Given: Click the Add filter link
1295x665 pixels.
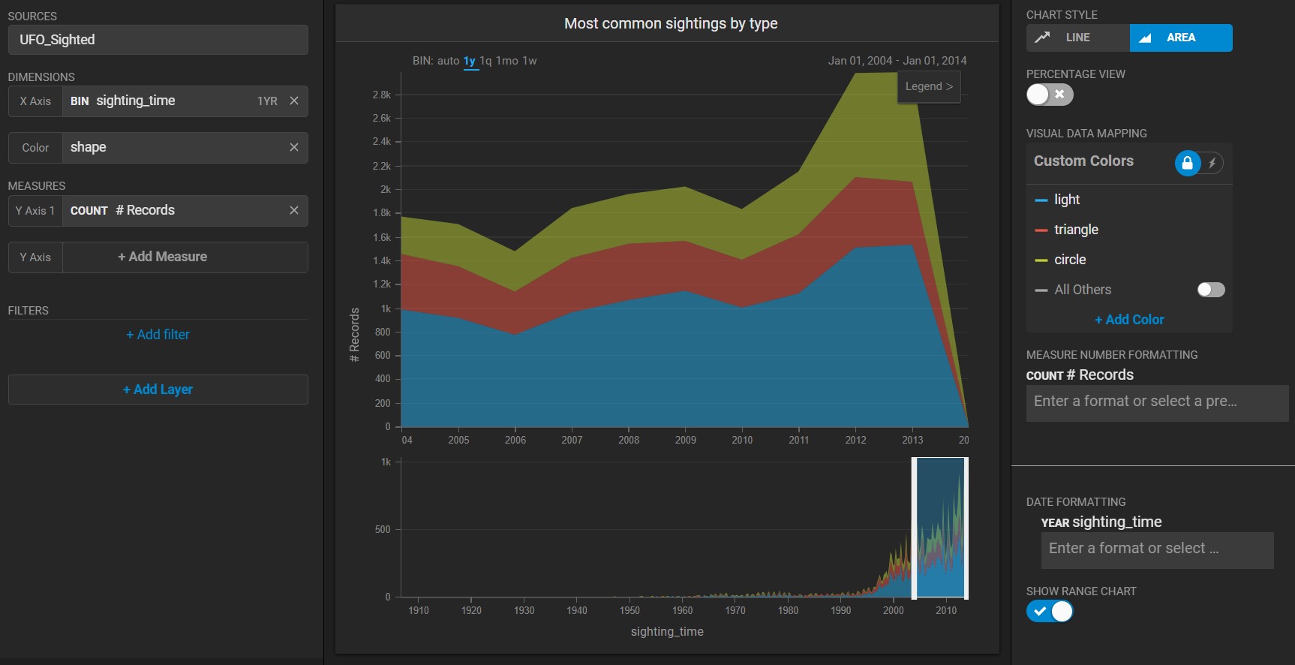Looking at the screenshot, I should [158, 335].
